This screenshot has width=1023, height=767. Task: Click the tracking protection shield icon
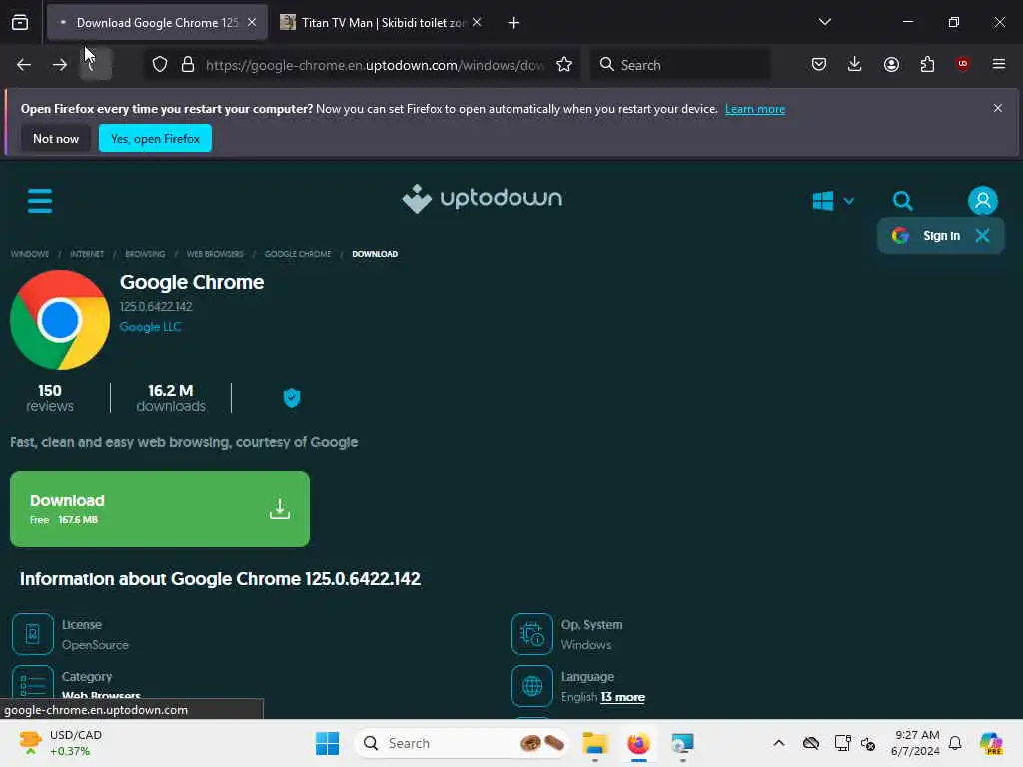[x=160, y=65]
